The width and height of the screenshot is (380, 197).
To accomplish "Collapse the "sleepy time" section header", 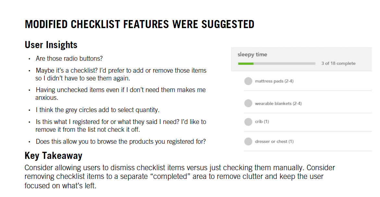I will (x=252, y=55).
